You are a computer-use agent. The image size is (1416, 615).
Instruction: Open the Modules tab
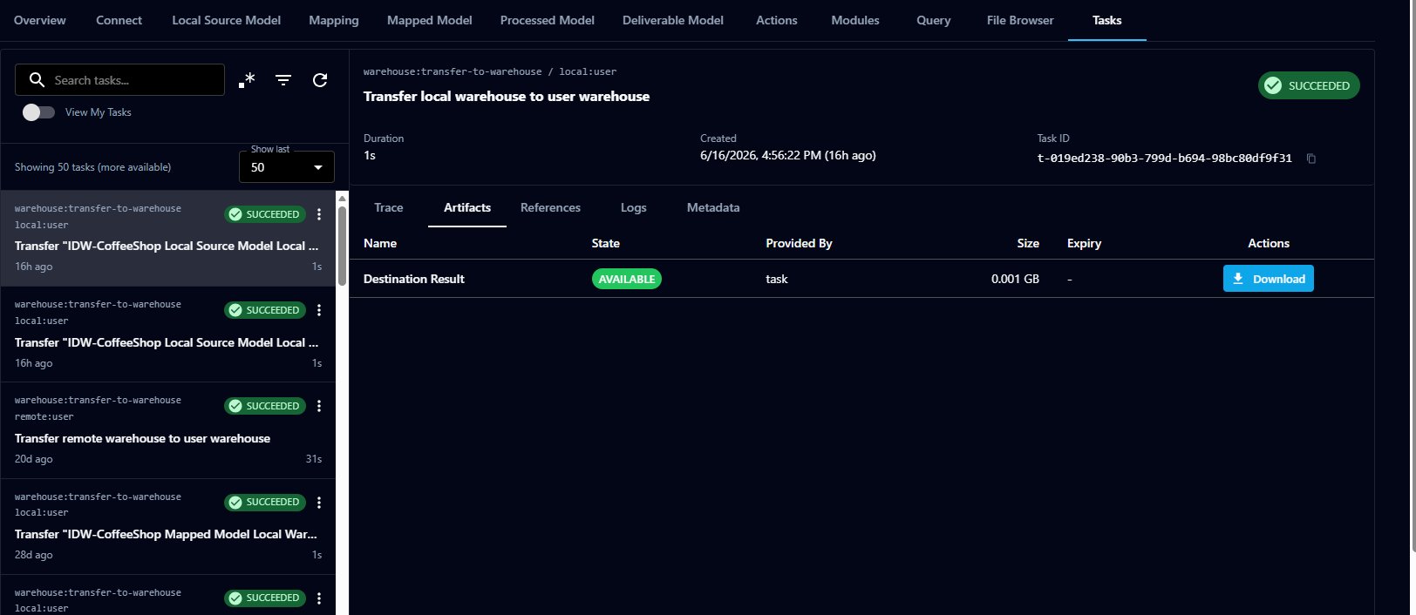tap(855, 20)
